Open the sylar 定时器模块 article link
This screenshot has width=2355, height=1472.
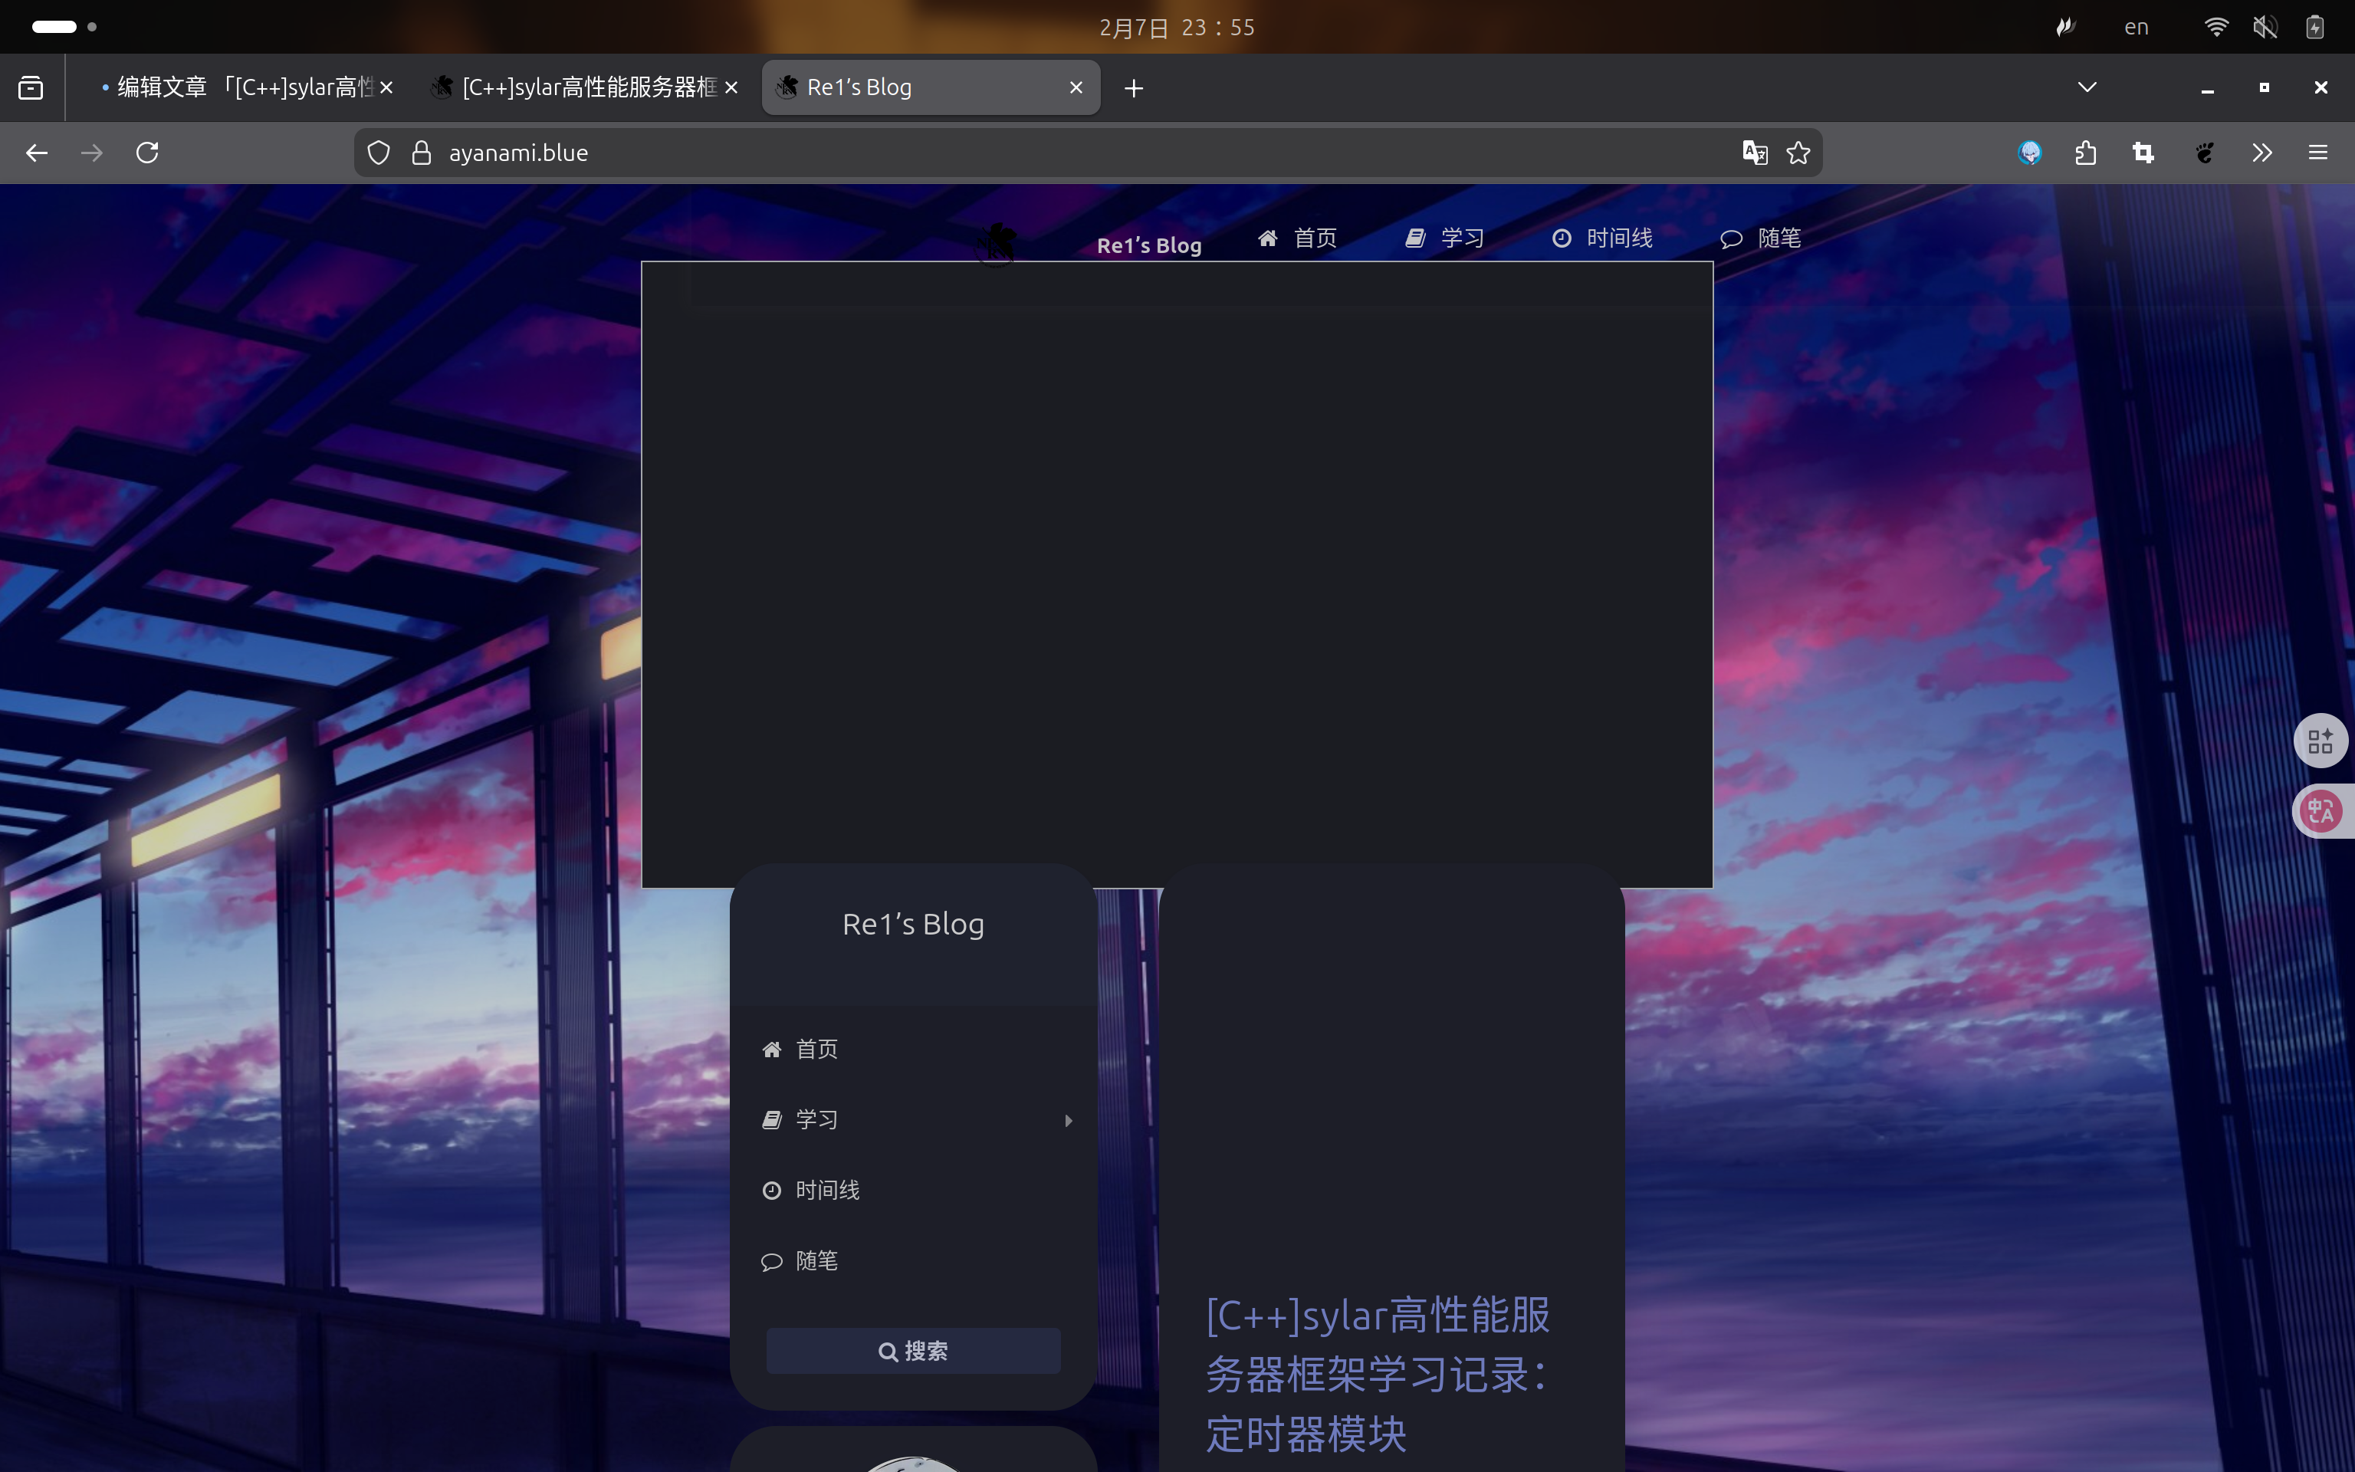(x=1377, y=1374)
